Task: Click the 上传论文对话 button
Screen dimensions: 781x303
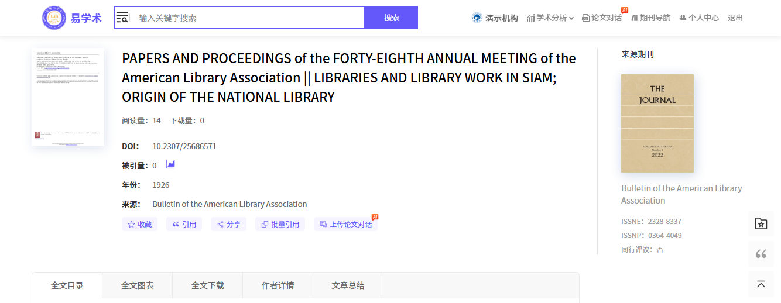Action: coord(345,224)
